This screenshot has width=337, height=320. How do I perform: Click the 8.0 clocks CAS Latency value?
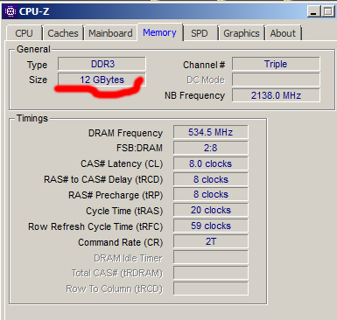(211, 163)
